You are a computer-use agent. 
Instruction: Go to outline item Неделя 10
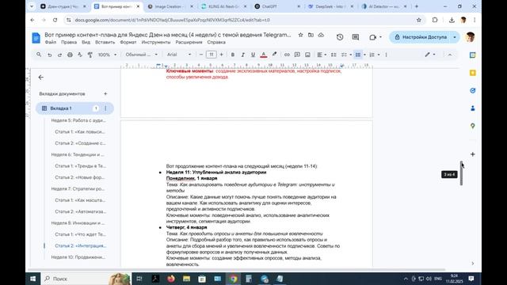78,257
